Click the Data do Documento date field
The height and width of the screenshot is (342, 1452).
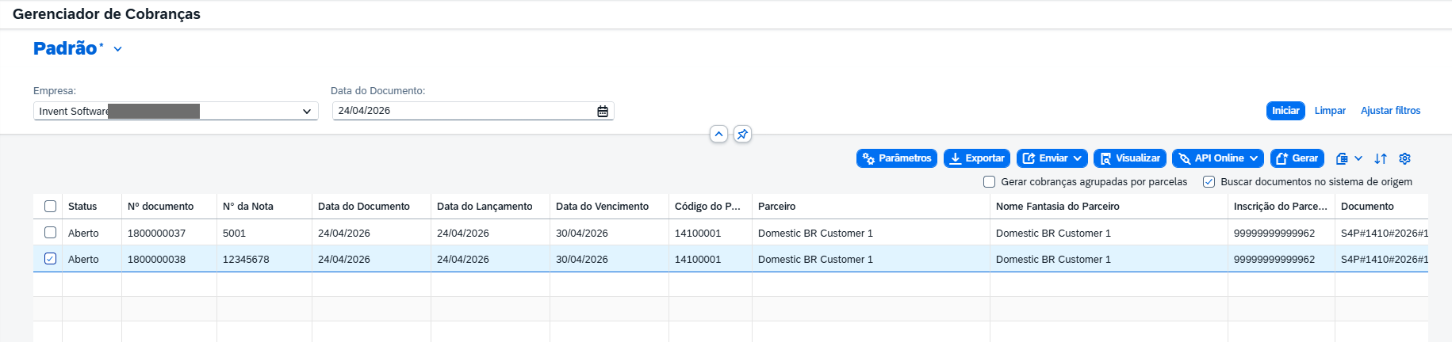[x=473, y=111]
